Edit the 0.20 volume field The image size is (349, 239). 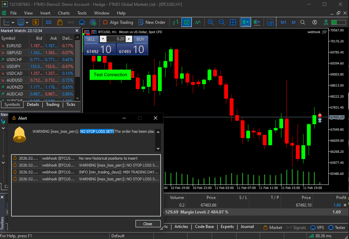coord(116,39)
